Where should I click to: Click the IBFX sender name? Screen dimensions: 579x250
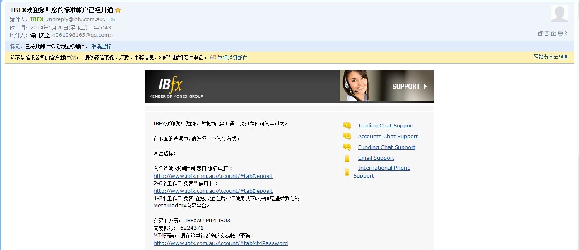point(37,19)
